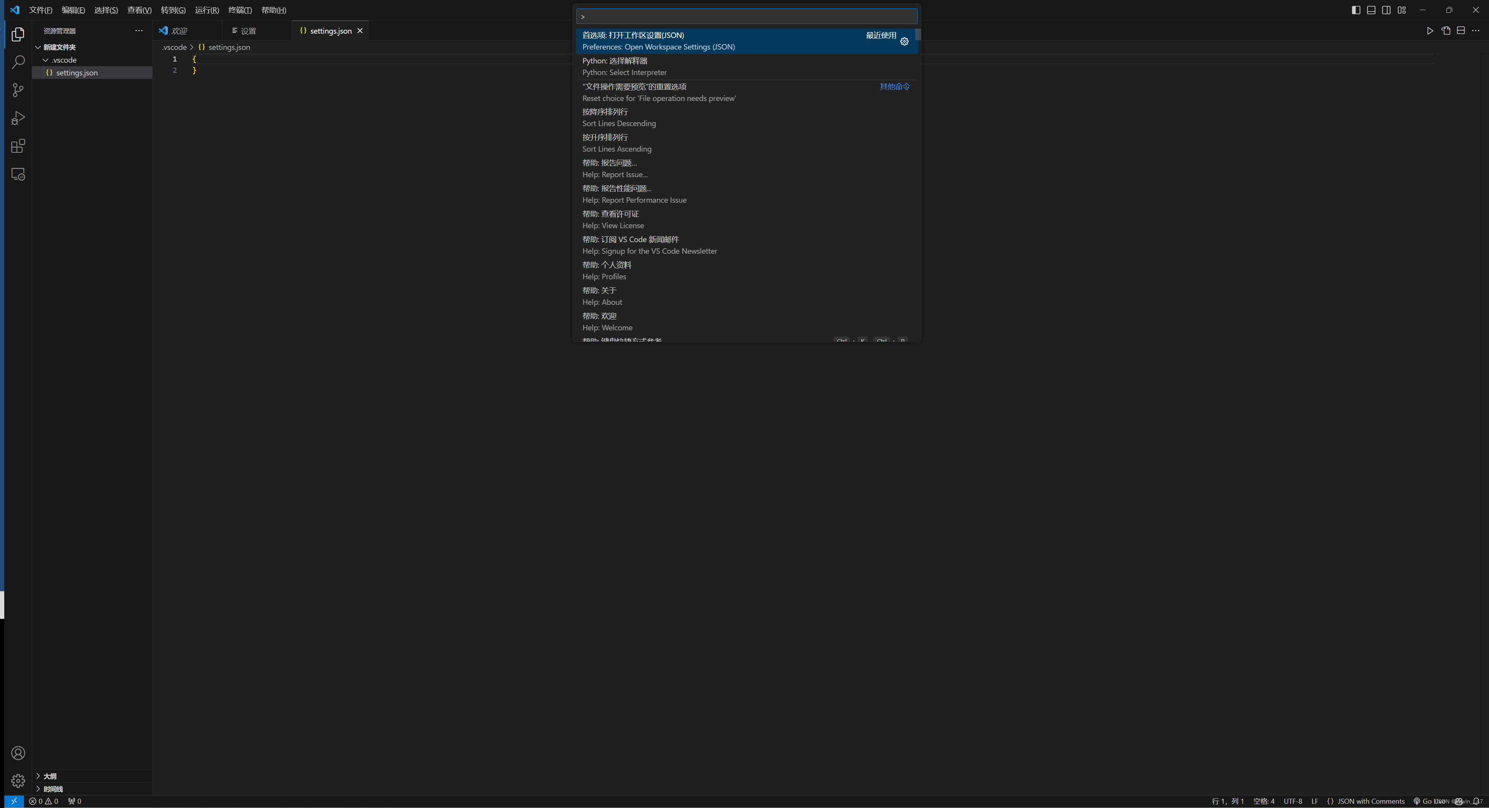1489x808 pixels.
Task: Click the Run file button above the editor
Action: click(1430, 31)
